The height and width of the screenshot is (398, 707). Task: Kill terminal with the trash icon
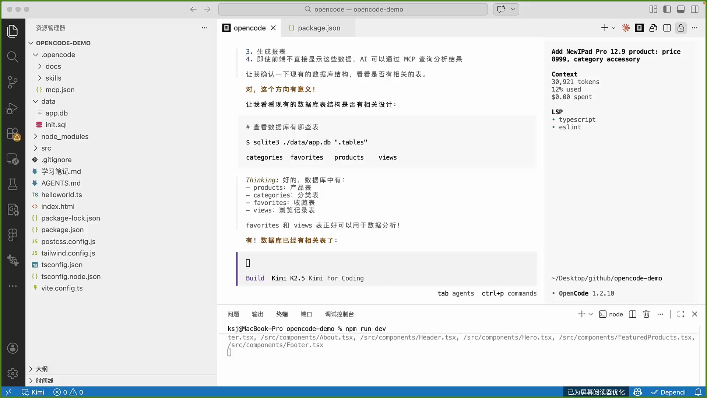click(x=646, y=314)
